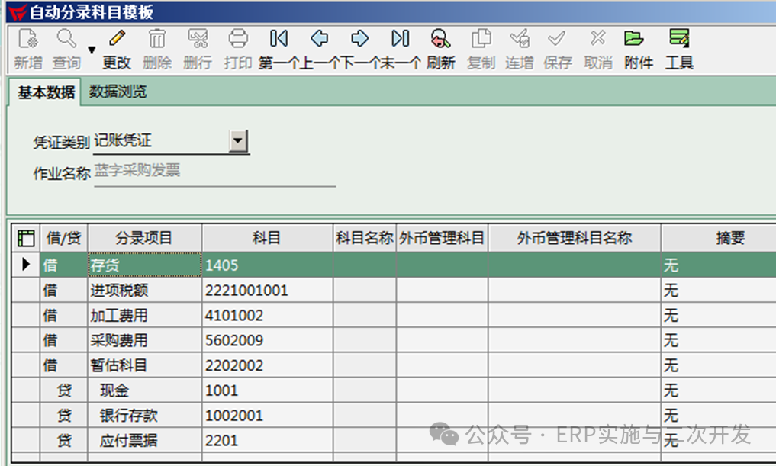Image resolution: width=776 pixels, height=466 pixels.
Task: Select the 银行存款 entry cell
Action: [144, 416]
